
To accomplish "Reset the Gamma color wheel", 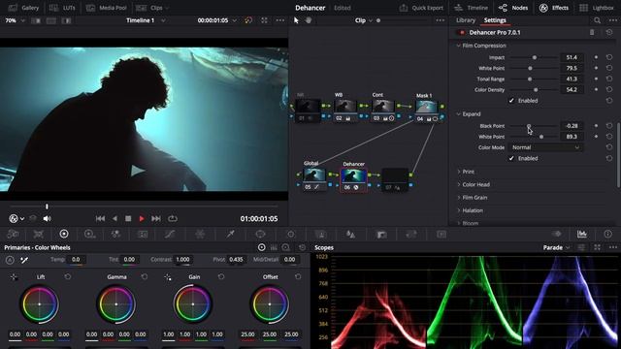I will coord(145,276).
